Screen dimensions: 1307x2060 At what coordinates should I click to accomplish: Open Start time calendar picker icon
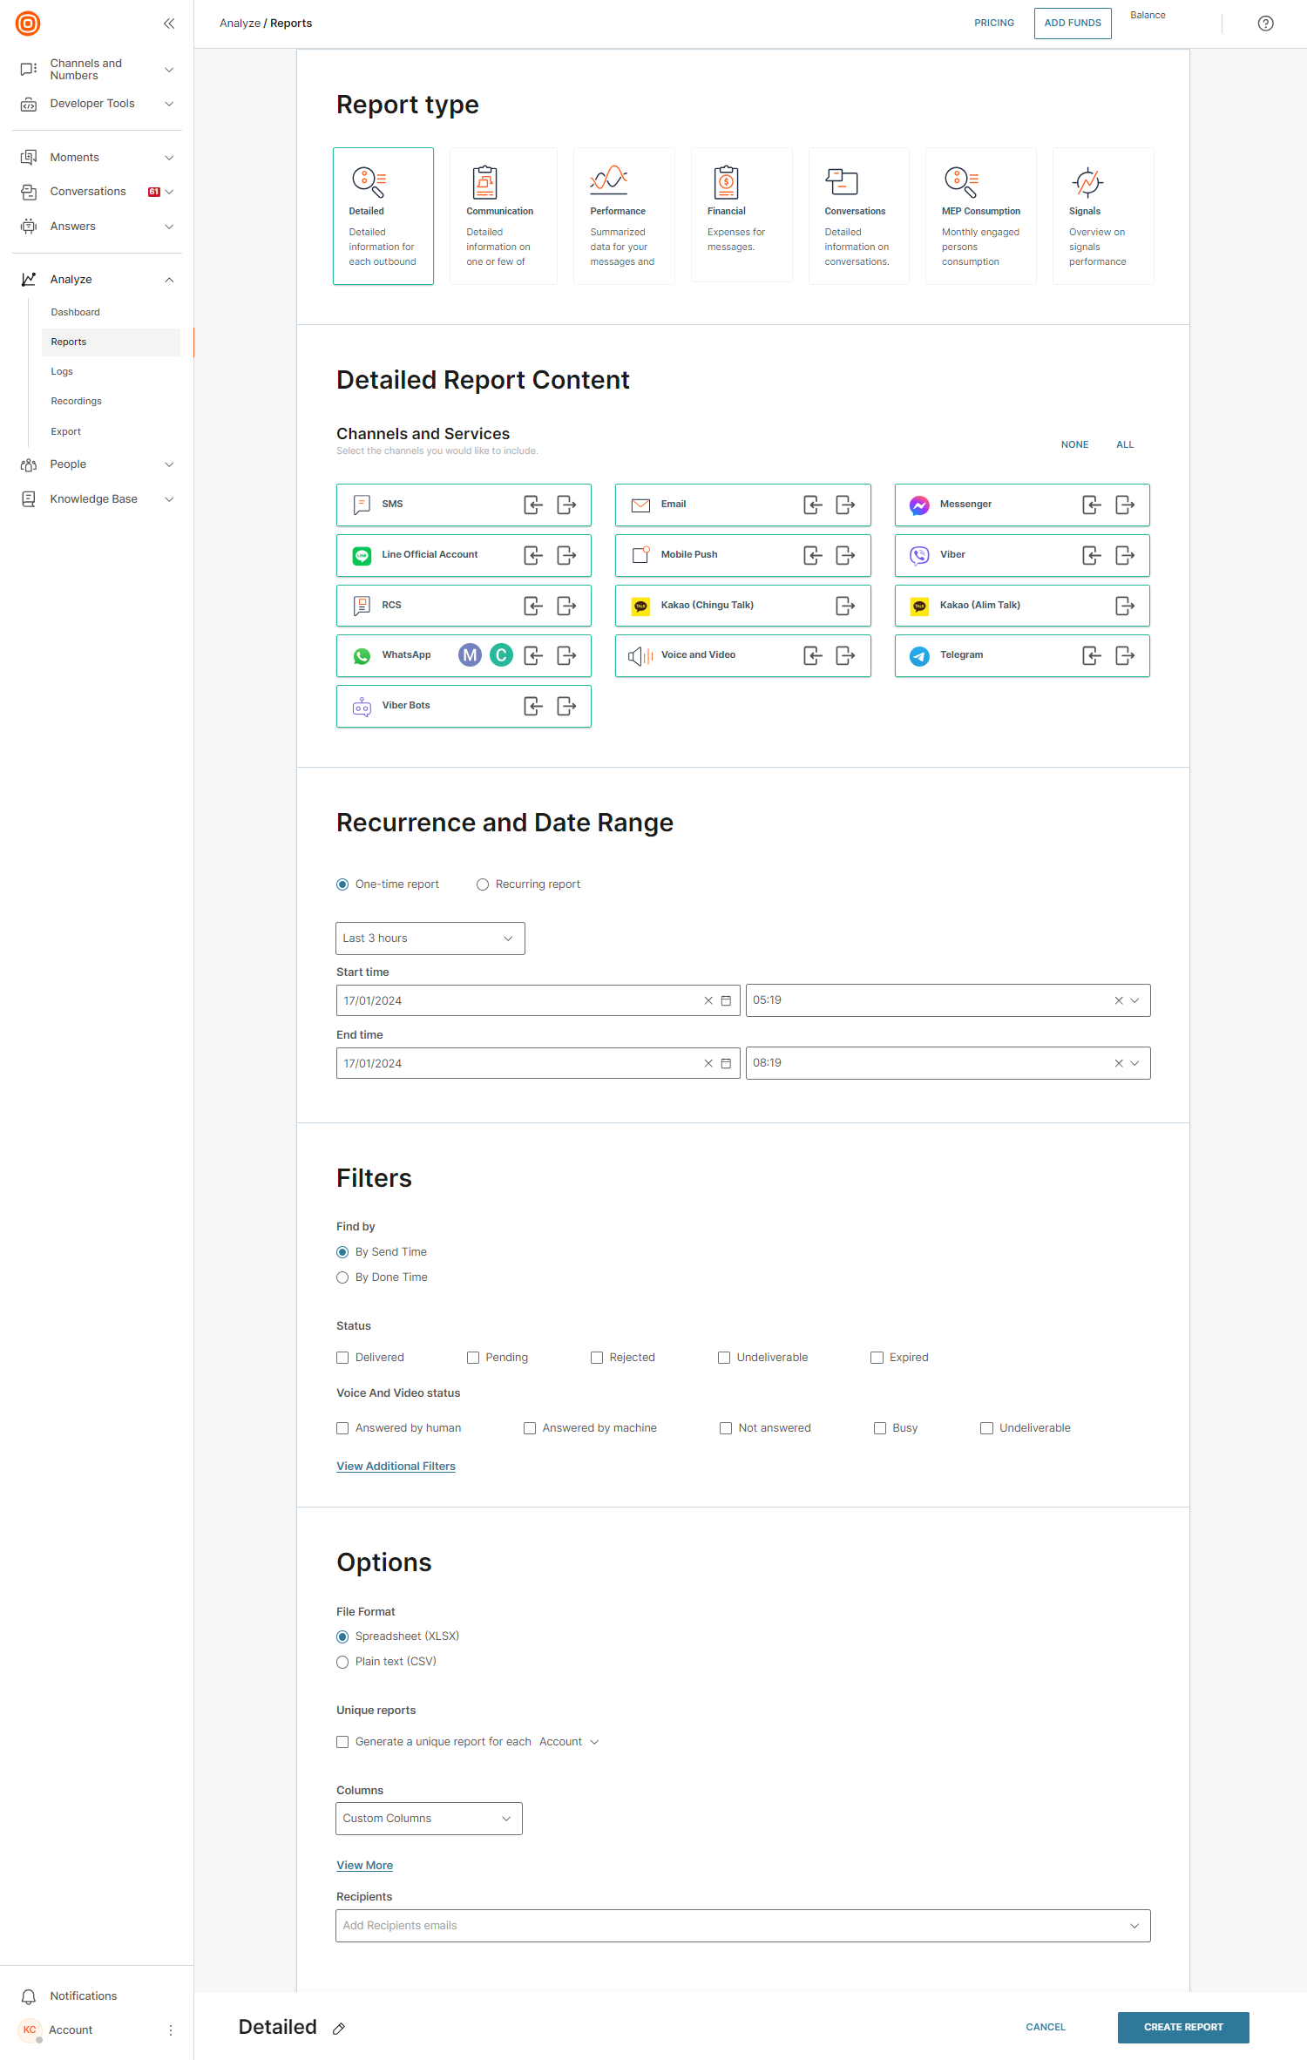coord(726,1000)
